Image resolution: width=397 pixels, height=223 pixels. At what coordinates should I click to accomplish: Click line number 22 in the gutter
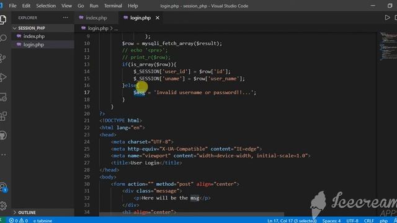click(87, 128)
